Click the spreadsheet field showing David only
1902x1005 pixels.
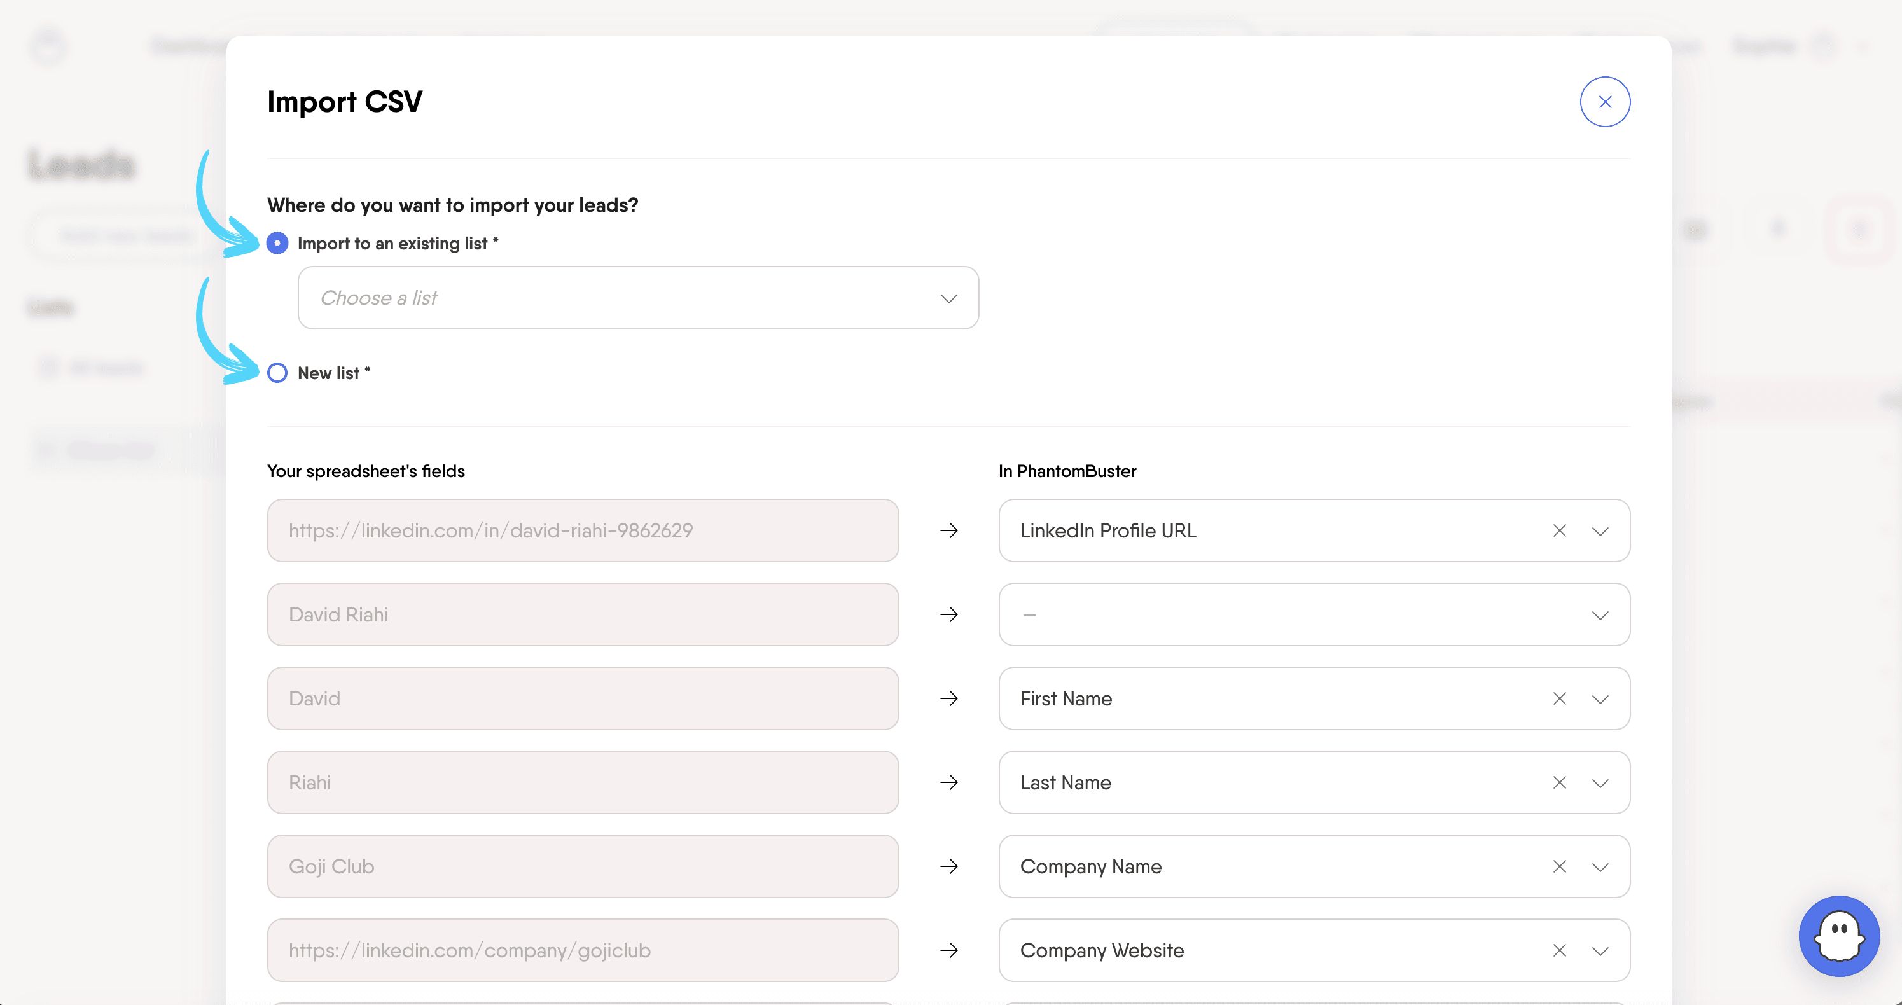coord(583,698)
